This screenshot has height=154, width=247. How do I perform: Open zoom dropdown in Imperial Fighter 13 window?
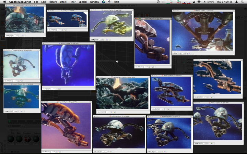(x=175, y=54)
